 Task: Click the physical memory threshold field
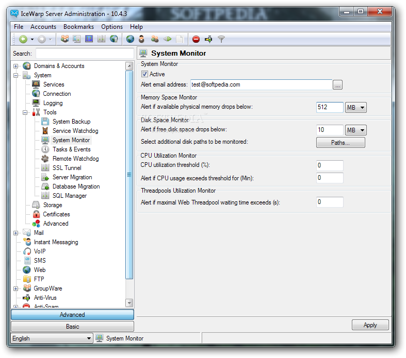[x=330, y=107]
